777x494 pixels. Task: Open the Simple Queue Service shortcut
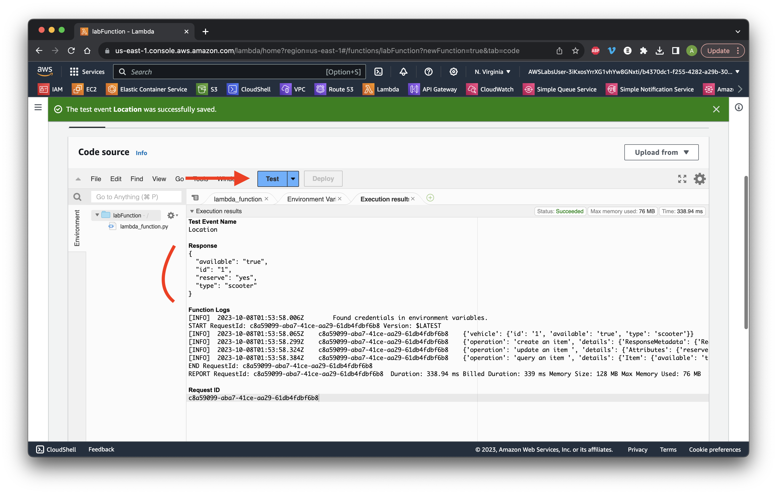pyautogui.click(x=560, y=89)
